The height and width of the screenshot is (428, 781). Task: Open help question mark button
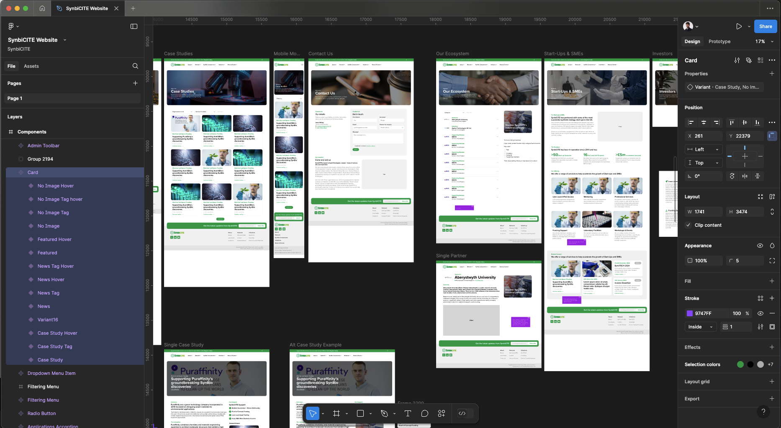(x=763, y=412)
